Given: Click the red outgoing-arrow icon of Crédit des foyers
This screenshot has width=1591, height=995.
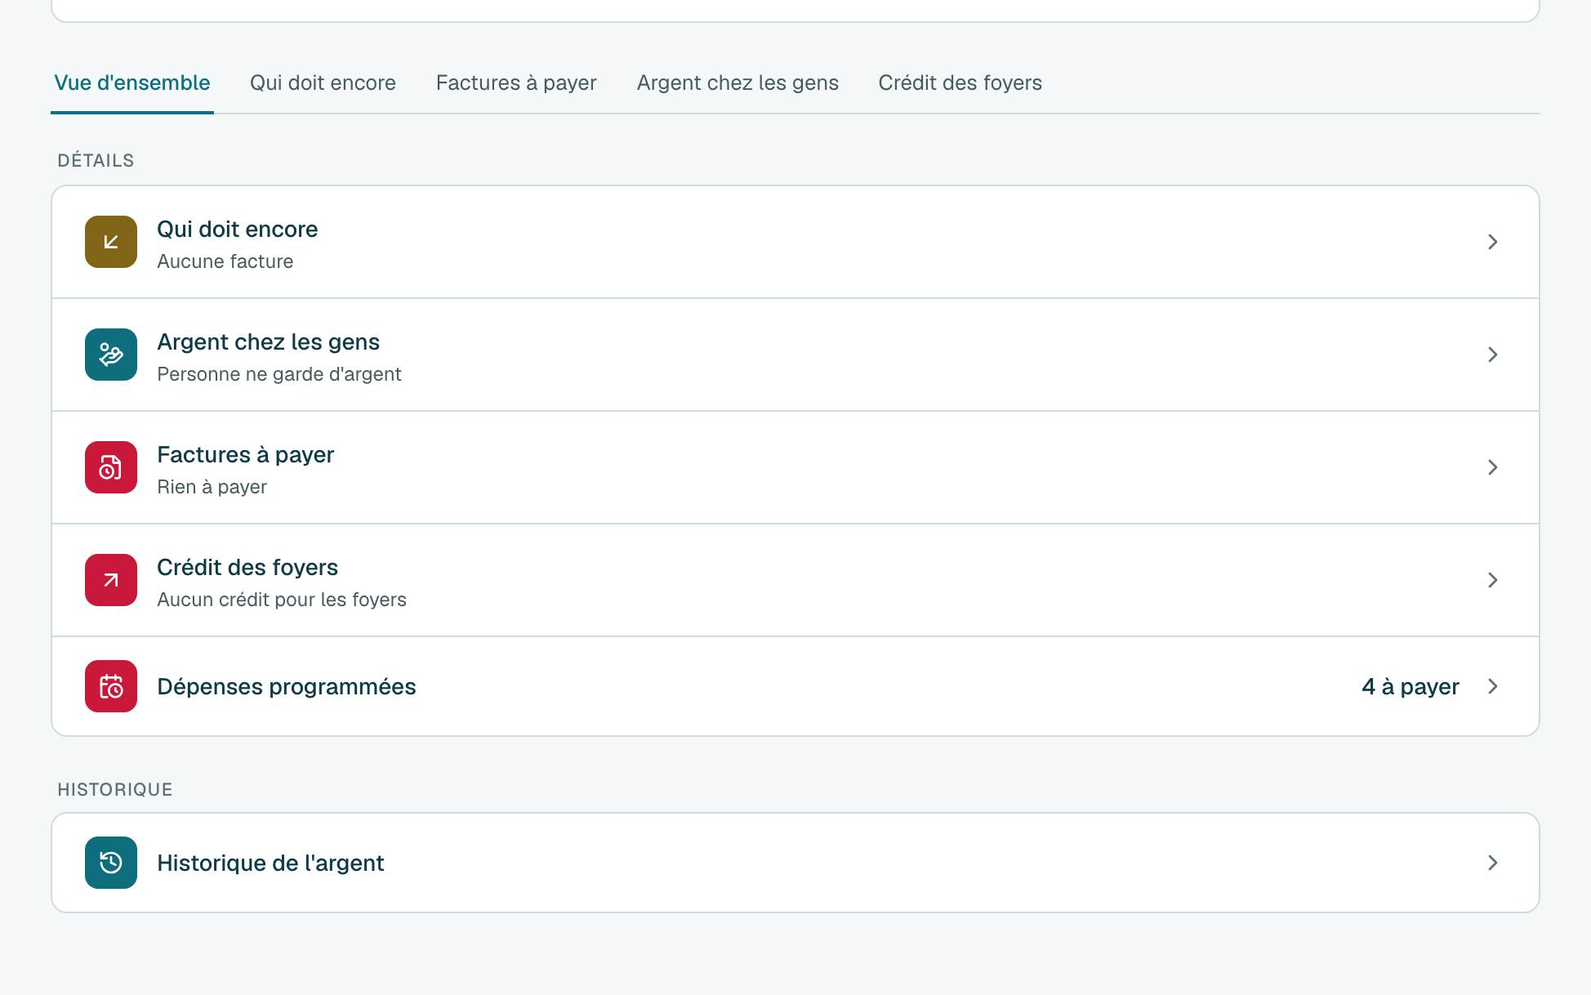Looking at the screenshot, I should [x=111, y=580].
